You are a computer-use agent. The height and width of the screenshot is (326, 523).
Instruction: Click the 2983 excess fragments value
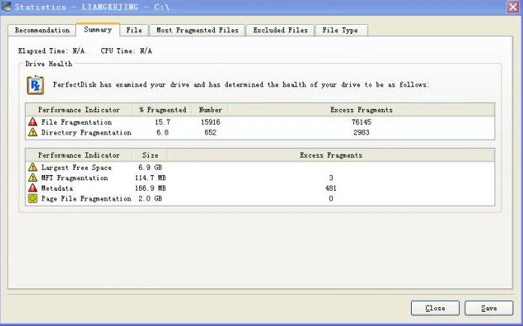tap(361, 132)
